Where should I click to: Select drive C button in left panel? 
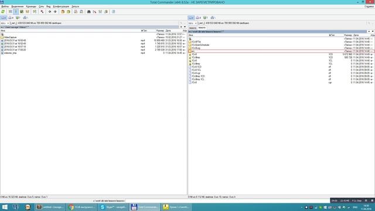[x=4, y=18]
